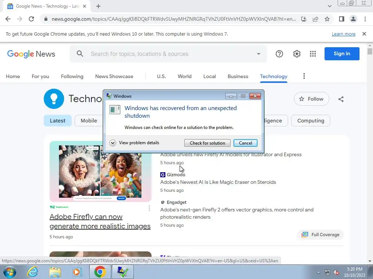Screen dimensions: 373x279
Task: Open the network tray icon
Action: point(327,272)
